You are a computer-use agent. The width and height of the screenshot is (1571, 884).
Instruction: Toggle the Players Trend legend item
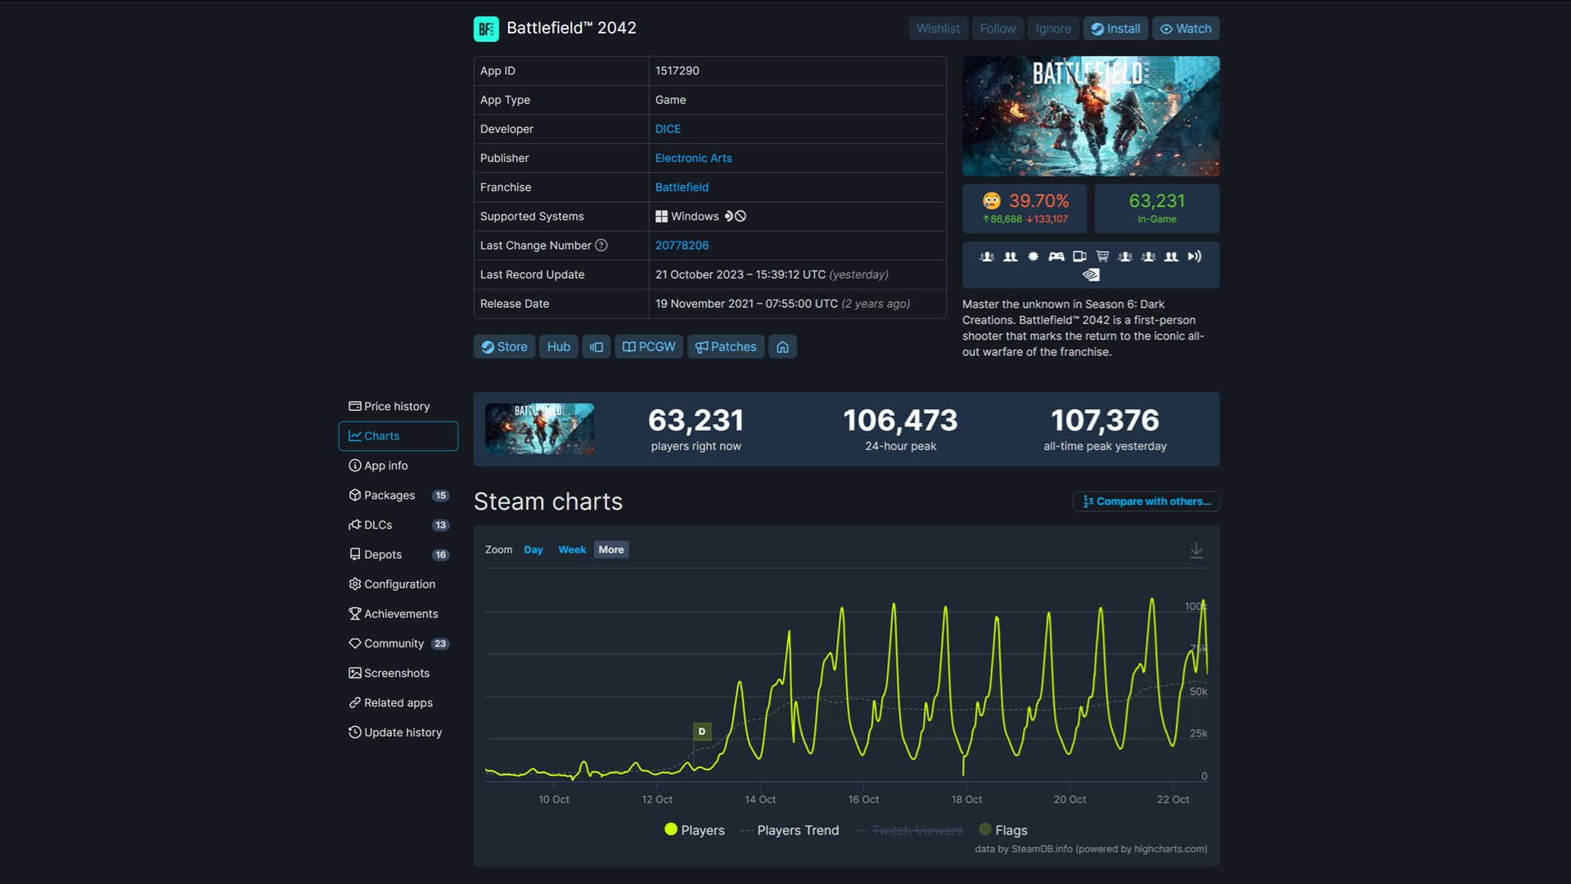(x=790, y=830)
